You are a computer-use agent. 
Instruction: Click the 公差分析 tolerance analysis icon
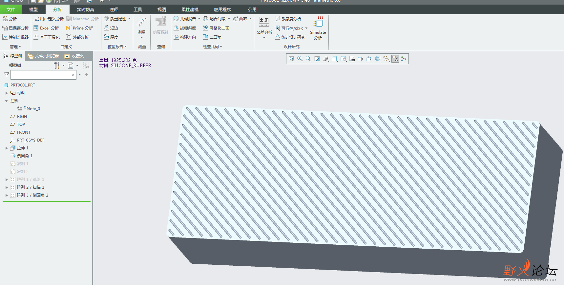click(264, 22)
